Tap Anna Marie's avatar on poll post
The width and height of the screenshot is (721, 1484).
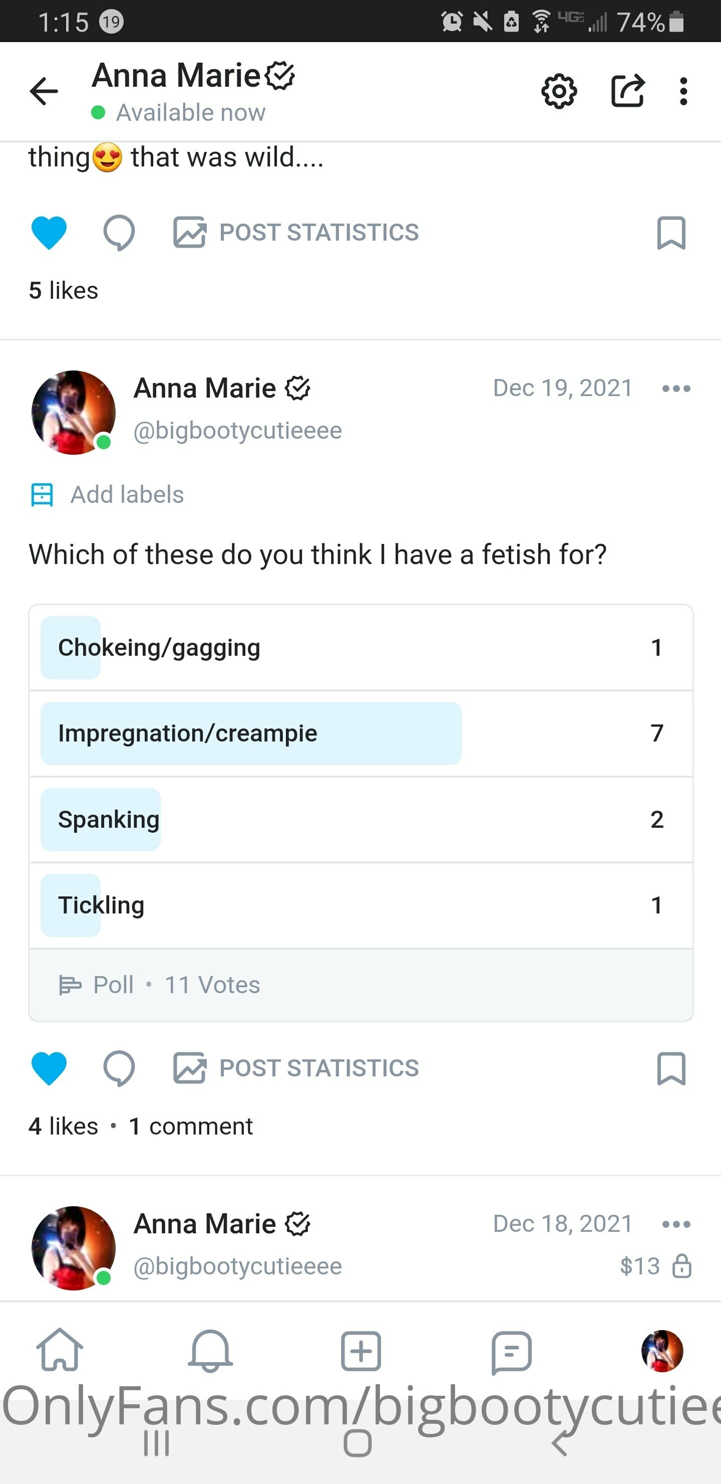[x=74, y=413]
